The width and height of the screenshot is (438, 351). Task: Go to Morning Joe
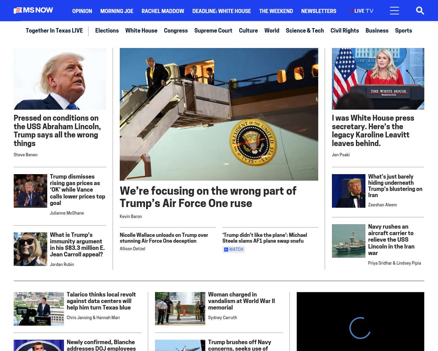[117, 11]
